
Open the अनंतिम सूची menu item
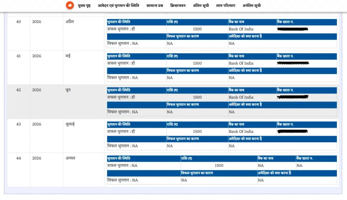[x=252, y=5]
